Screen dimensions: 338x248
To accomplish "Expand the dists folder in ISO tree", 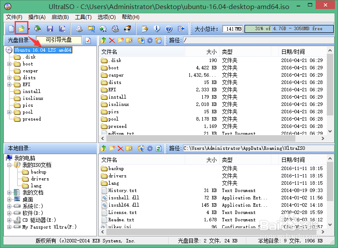I will point(9,78).
